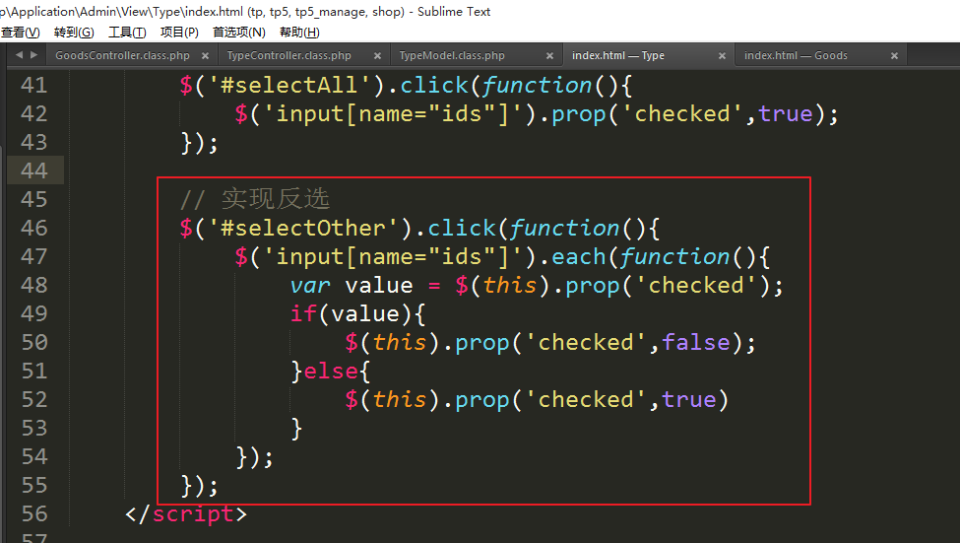Close the index.html — Type tab
The image size is (960, 543).
723,56
